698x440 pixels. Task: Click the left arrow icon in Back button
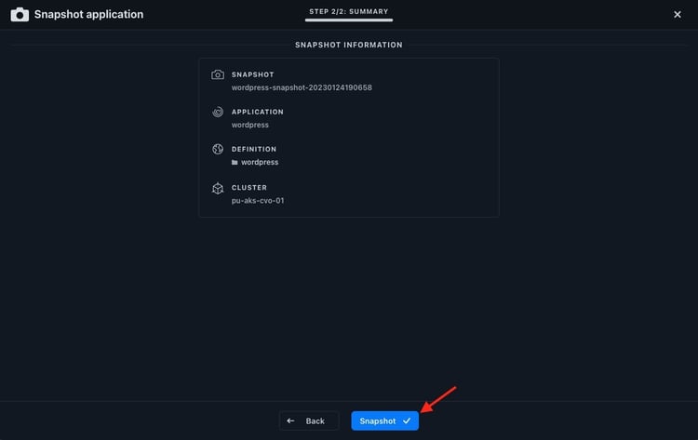pos(290,421)
